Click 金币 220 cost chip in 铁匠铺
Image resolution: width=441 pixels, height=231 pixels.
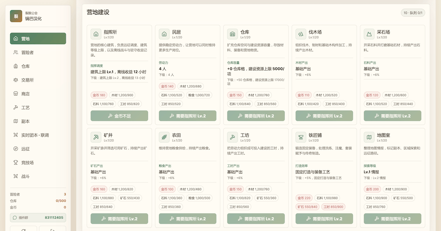coord(304,198)
